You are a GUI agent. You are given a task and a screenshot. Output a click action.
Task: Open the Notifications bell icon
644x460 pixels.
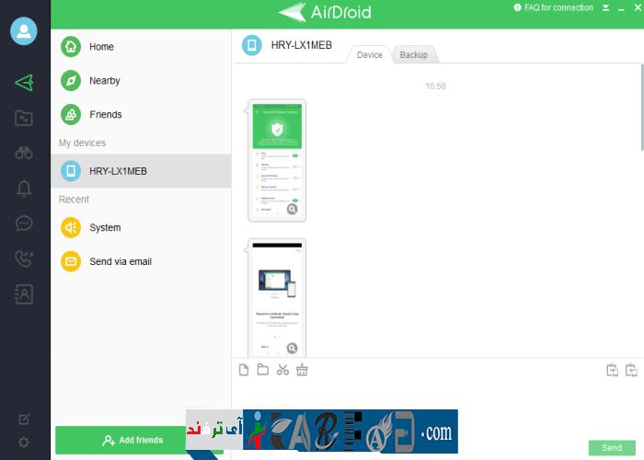[25, 189]
